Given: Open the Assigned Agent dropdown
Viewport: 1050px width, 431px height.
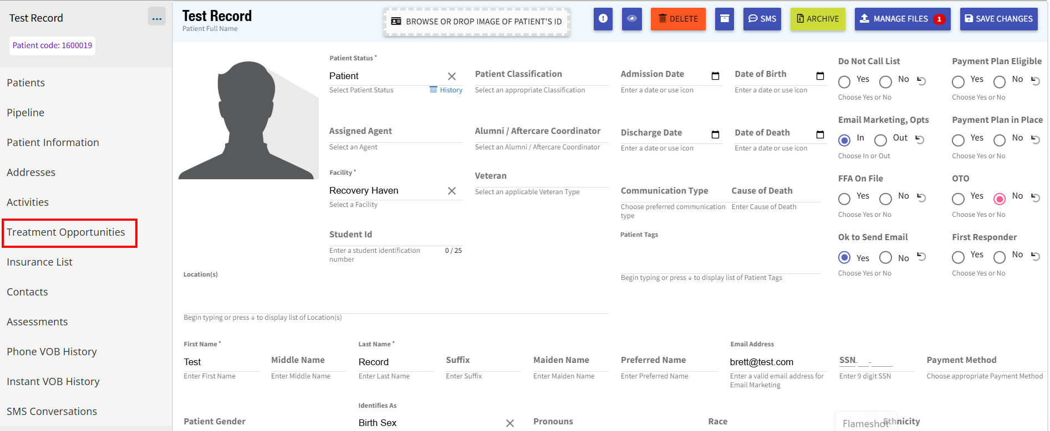Looking at the screenshot, I should click(x=395, y=132).
